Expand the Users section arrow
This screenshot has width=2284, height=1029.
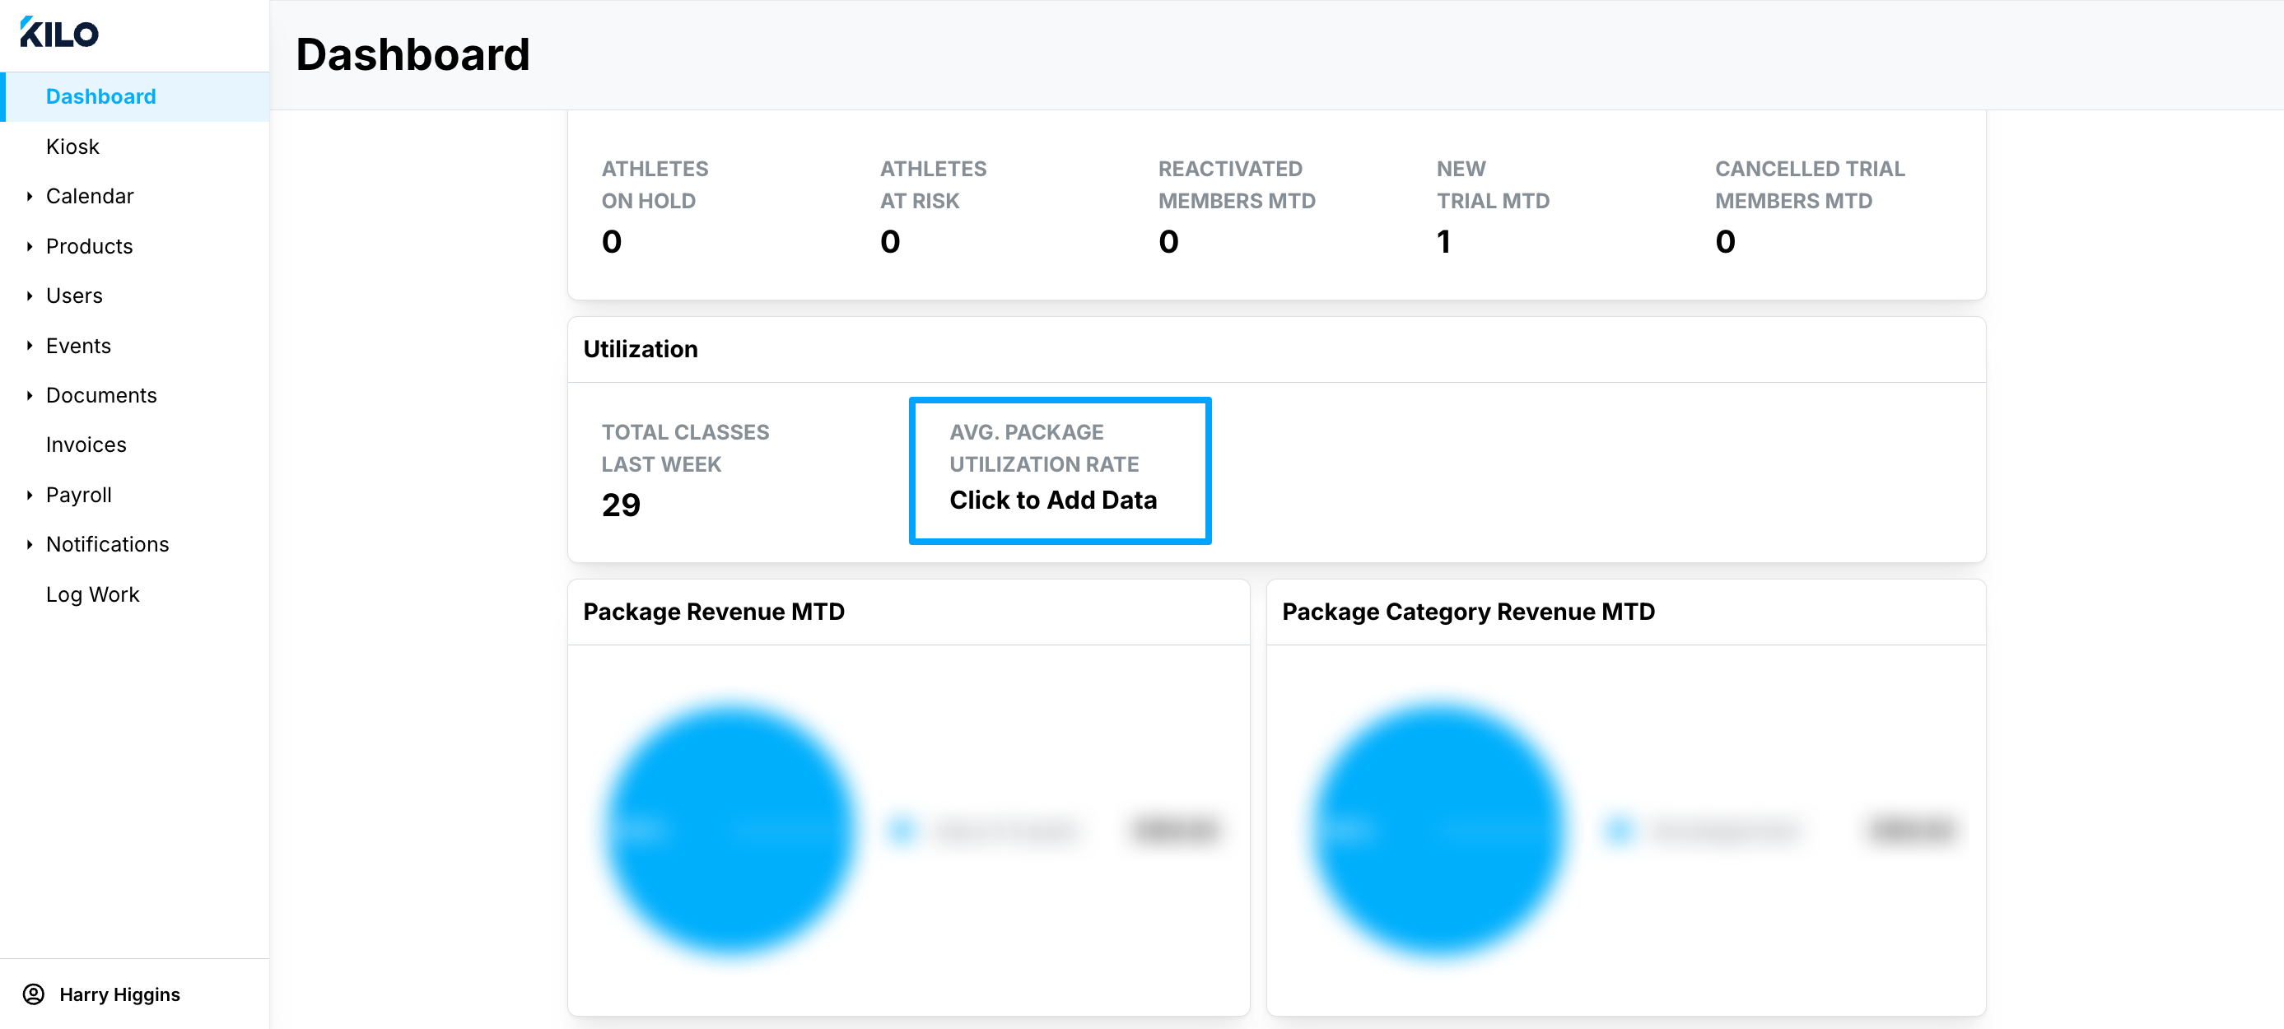[x=30, y=296]
